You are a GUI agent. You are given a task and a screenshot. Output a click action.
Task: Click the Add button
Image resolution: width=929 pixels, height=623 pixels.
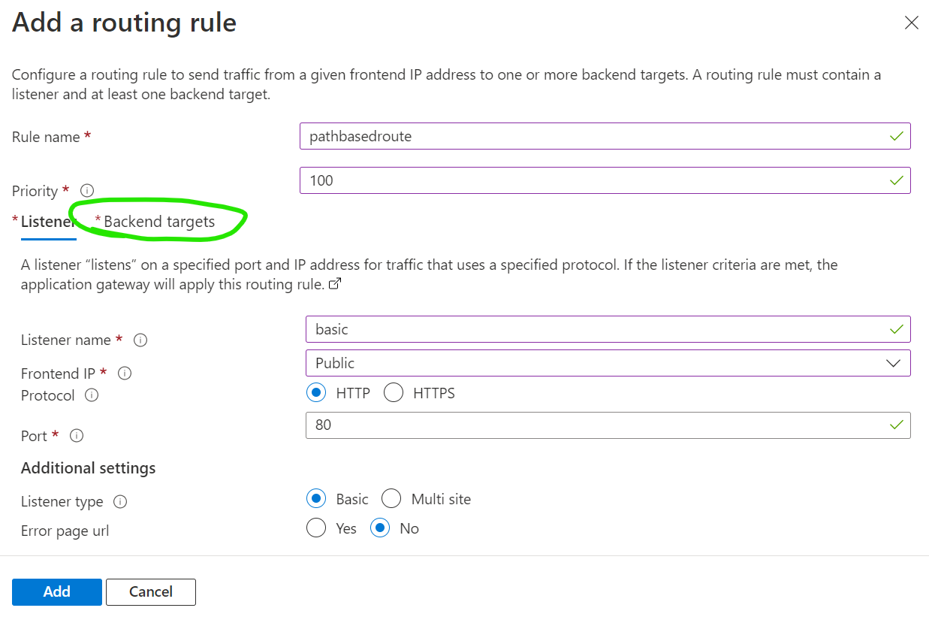(56, 591)
